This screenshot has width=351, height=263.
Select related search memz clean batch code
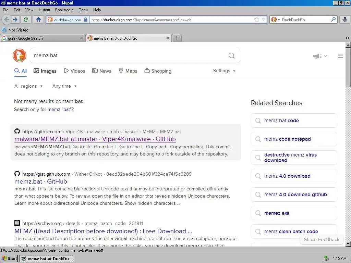pos(294,231)
